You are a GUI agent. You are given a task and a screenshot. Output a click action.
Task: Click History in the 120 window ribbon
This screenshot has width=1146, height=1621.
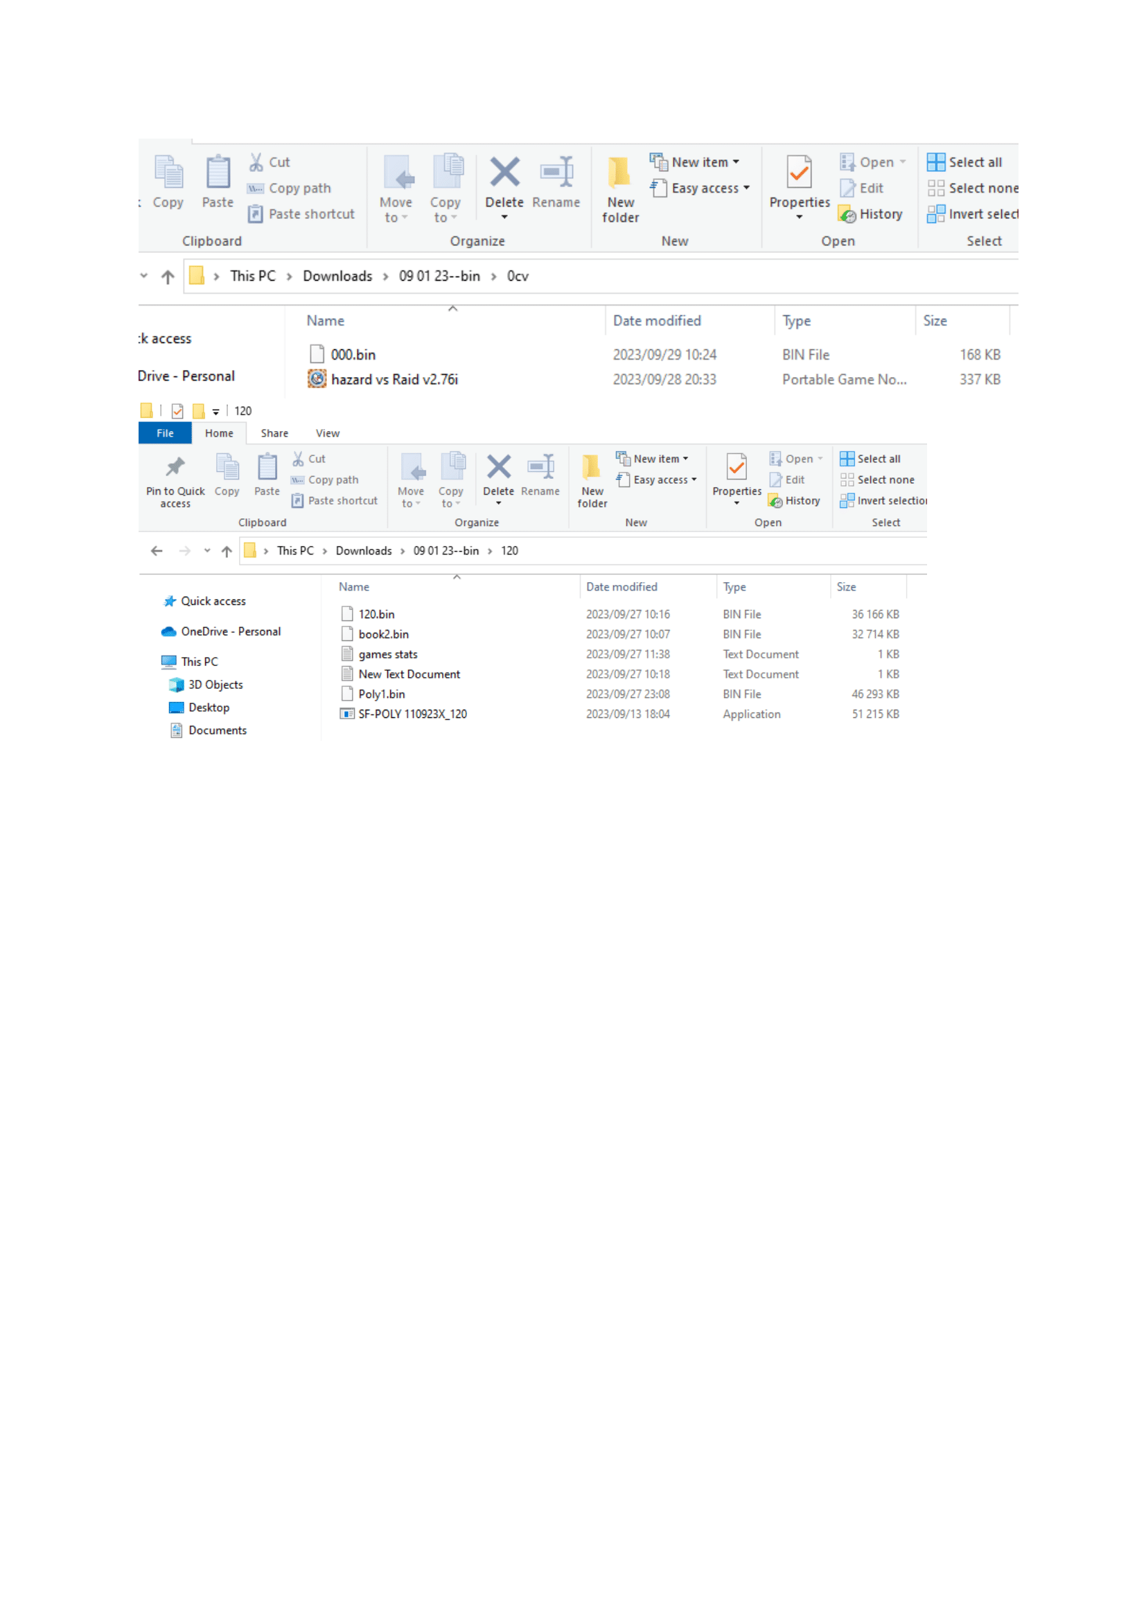795,501
